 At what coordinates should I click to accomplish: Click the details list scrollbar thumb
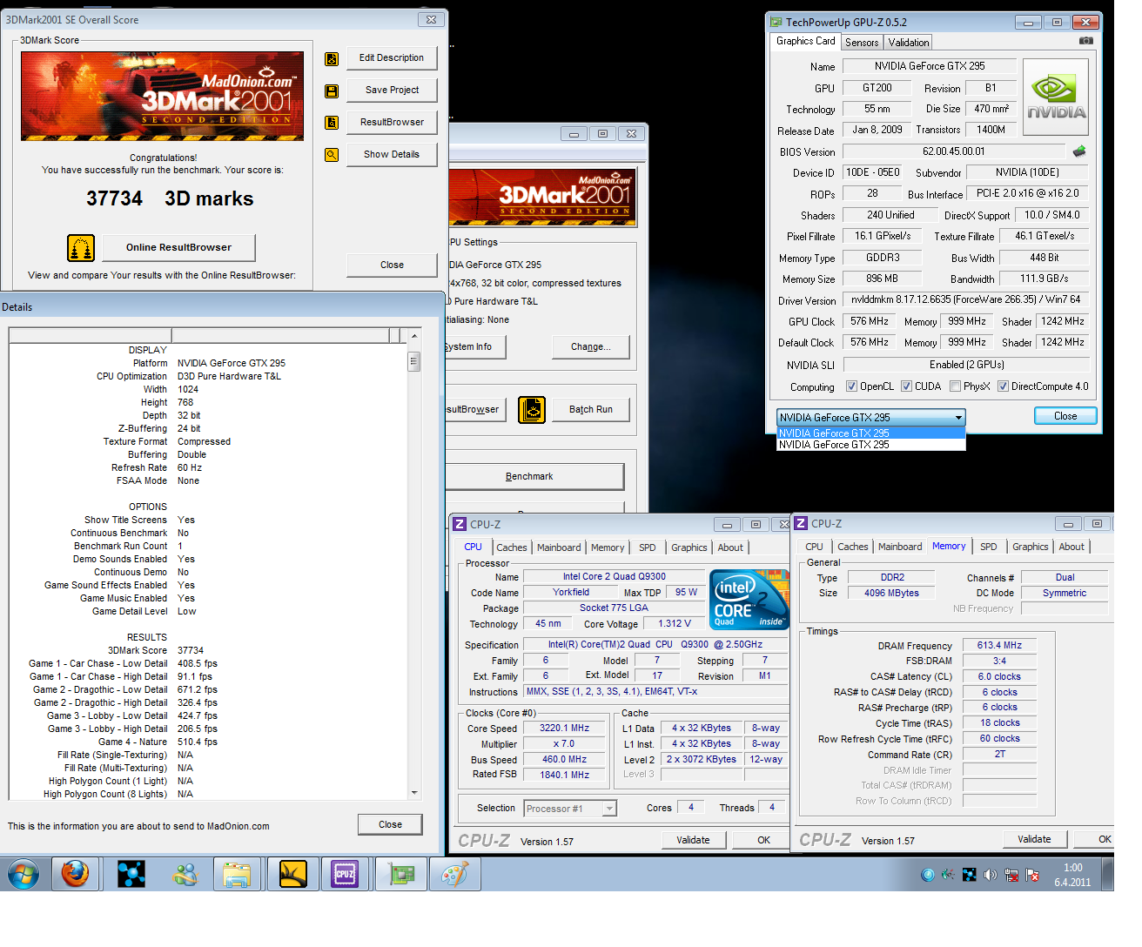pyautogui.click(x=414, y=361)
